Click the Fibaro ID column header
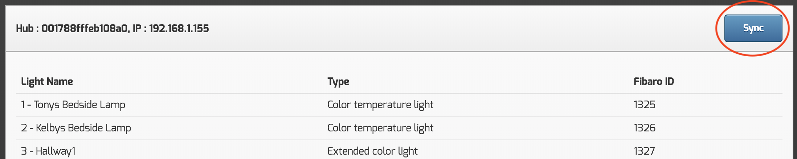This screenshot has width=797, height=159. 654,81
